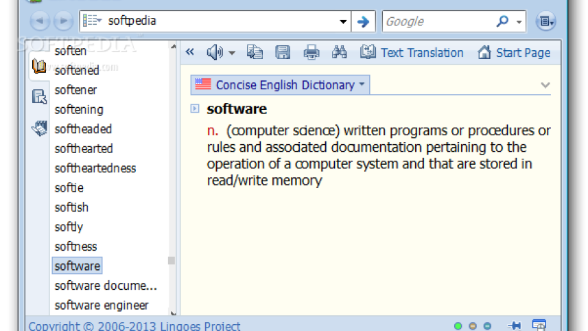The width and height of the screenshot is (588, 331).
Task: Go to Start Page
Action: pos(514,52)
